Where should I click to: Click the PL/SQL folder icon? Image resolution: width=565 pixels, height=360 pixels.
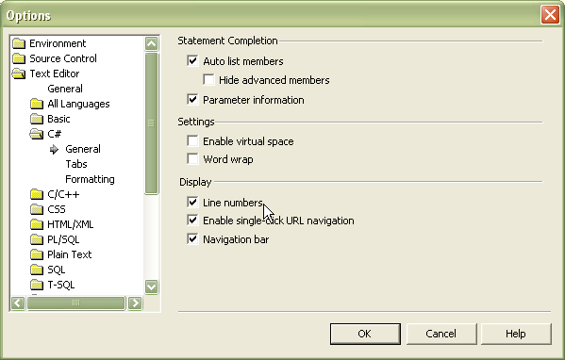(37, 239)
